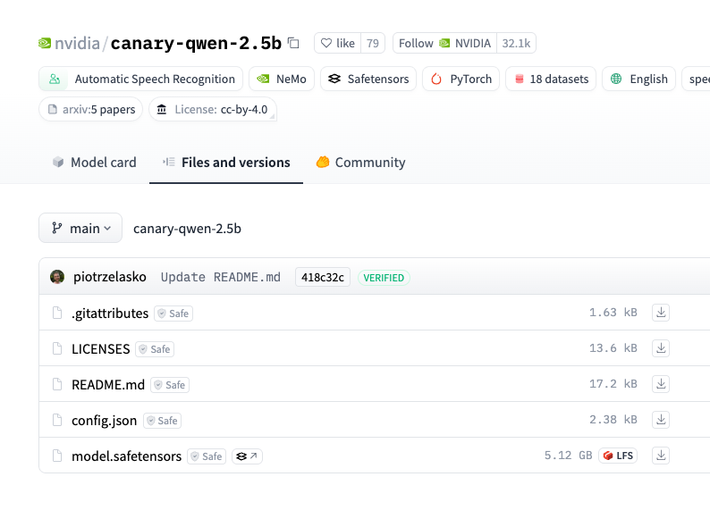The width and height of the screenshot is (710, 527).
Task: Download the LICENSES file
Action: pos(661,348)
